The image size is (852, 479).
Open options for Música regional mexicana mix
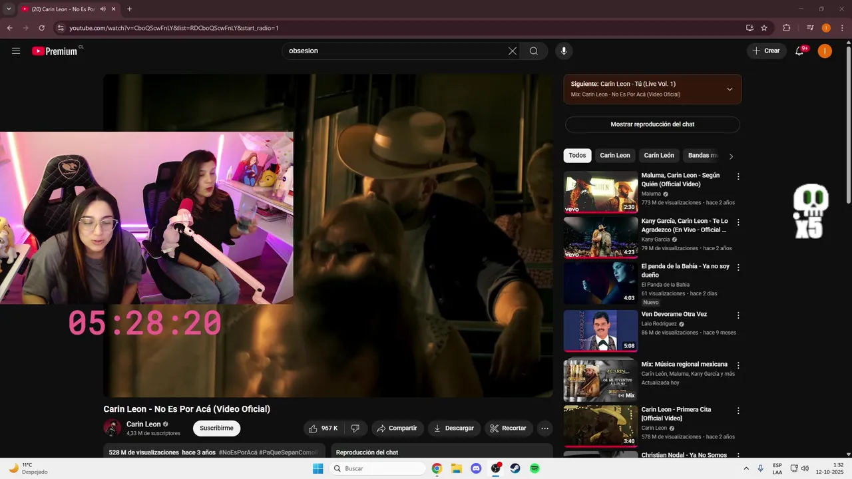[738, 365]
